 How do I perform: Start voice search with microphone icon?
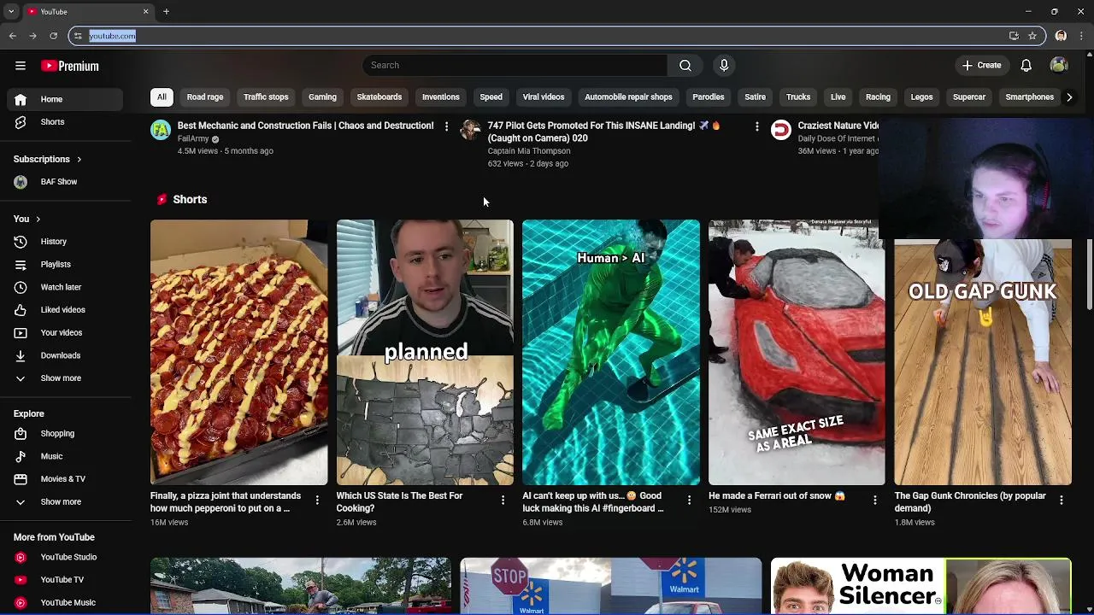click(x=724, y=65)
